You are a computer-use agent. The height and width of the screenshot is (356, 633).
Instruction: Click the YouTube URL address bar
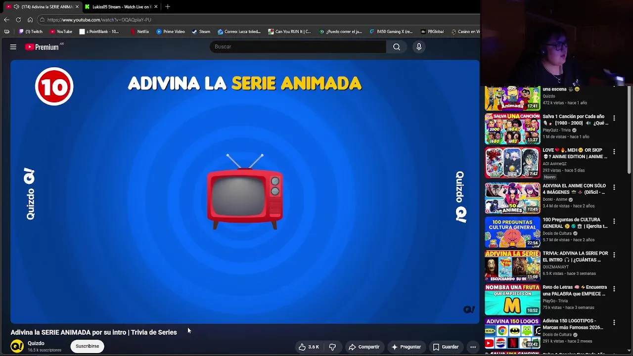(x=257, y=20)
